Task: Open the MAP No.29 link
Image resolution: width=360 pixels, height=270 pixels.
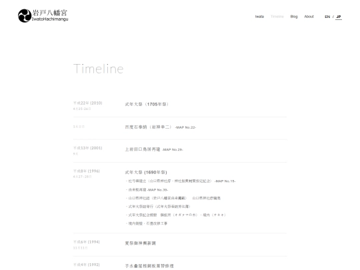Action: coord(173,150)
